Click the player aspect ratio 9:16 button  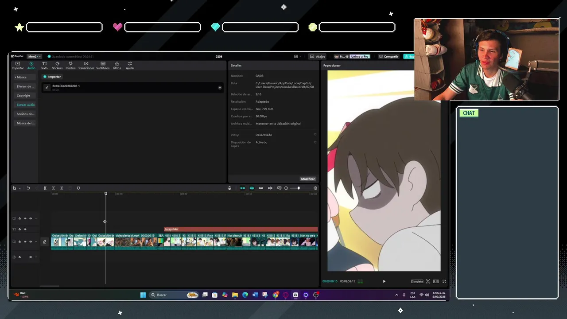tap(436, 281)
